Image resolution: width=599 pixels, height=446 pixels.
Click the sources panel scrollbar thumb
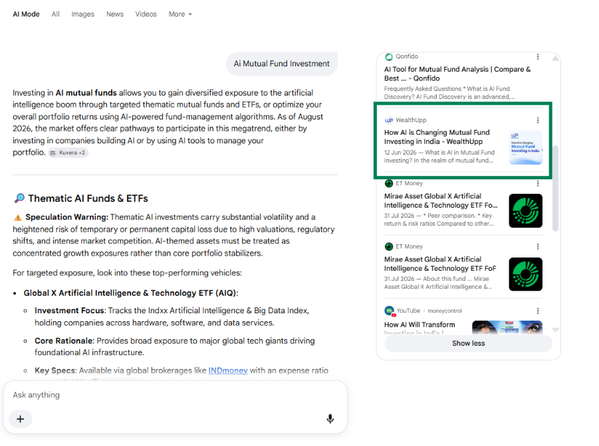[x=555, y=188]
